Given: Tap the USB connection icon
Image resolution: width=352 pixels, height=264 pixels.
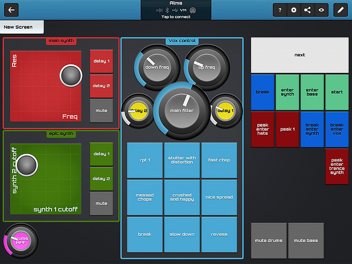Looking at the screenshot, I should tap(175, 10).
